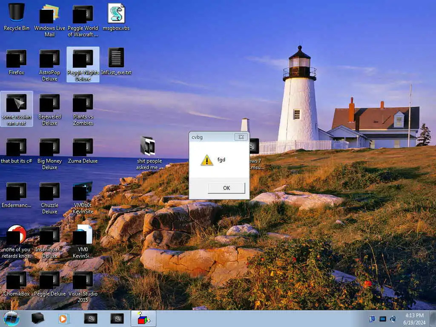
Task: Select Peggle Nights Deluxe shortcut
Action: coord(83,65)
